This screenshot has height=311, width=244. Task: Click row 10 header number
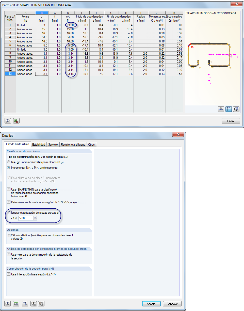10,62
